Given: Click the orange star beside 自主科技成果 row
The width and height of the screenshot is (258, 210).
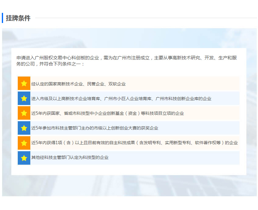Looking at the screenshot, I should (24, 142).
